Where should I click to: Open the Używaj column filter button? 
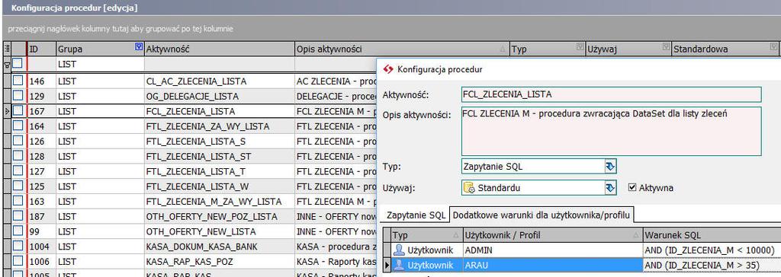(x=666, y=47)
